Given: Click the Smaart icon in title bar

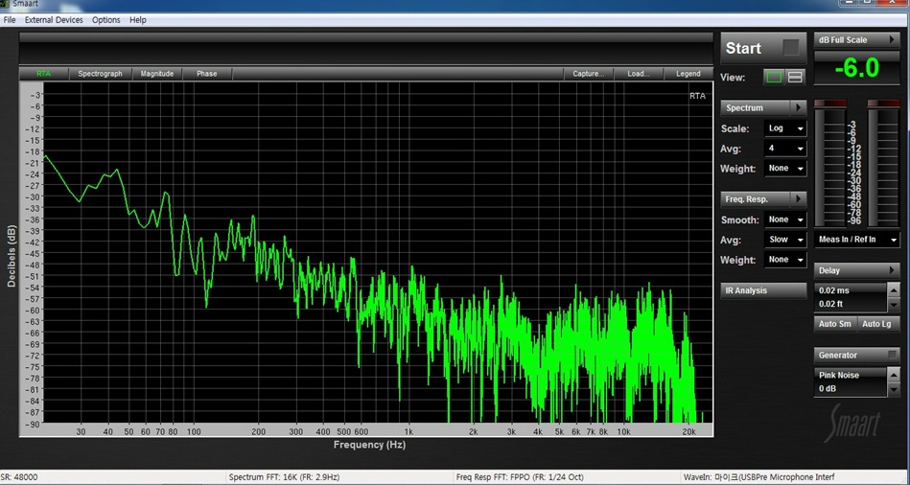Looking at the screenshot, I should 5,3.
